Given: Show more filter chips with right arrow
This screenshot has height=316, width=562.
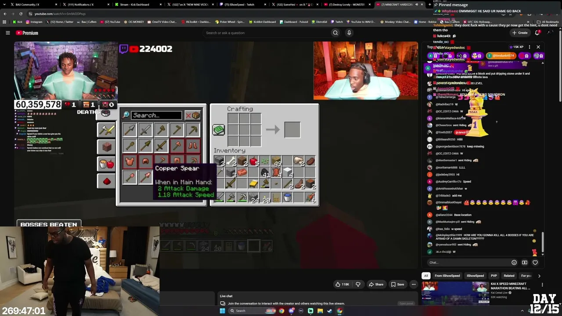Looking at the screenshot, I should pos(539,276).
